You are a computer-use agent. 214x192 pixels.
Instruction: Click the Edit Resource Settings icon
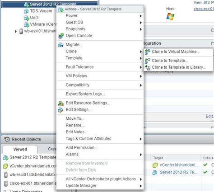click(x=61, y=103)
